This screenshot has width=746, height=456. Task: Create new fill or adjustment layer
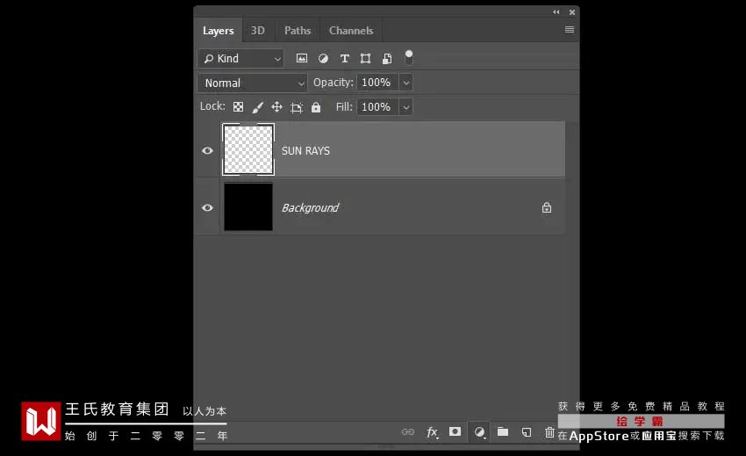479,432
